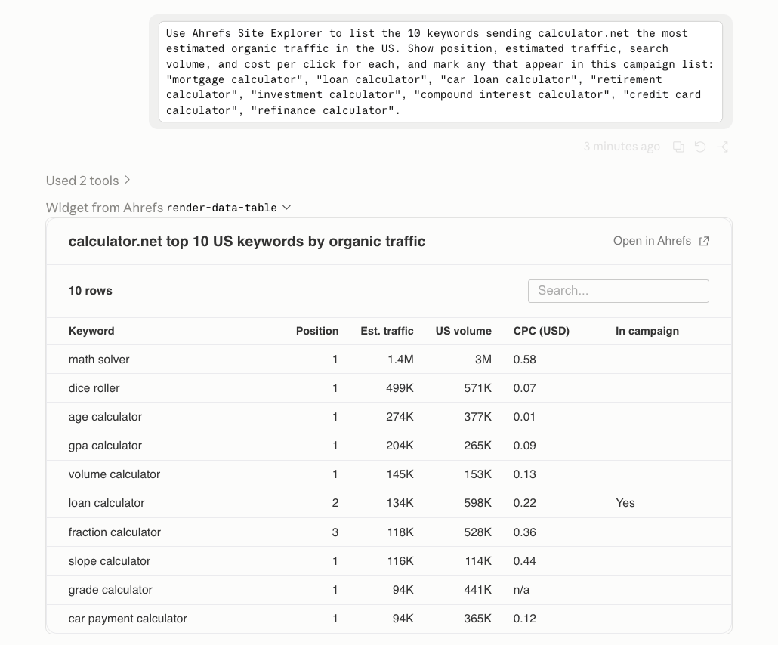This screenshot has height=645, width=778.
Task: Click the 'Widget from Ahrefs' label
Action: pyautogui.click(x=104, y=208)
